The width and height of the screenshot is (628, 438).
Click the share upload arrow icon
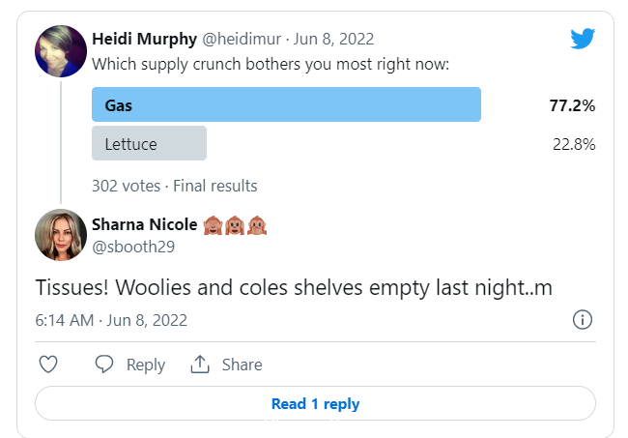click(x=200, y=365)
